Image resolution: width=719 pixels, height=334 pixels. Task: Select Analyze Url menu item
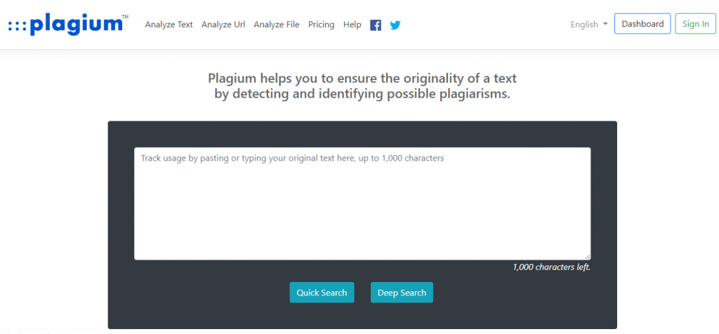[223, 25]
